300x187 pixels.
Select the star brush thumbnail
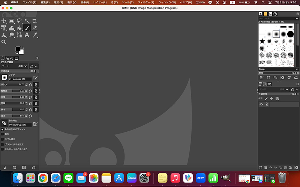262,41
